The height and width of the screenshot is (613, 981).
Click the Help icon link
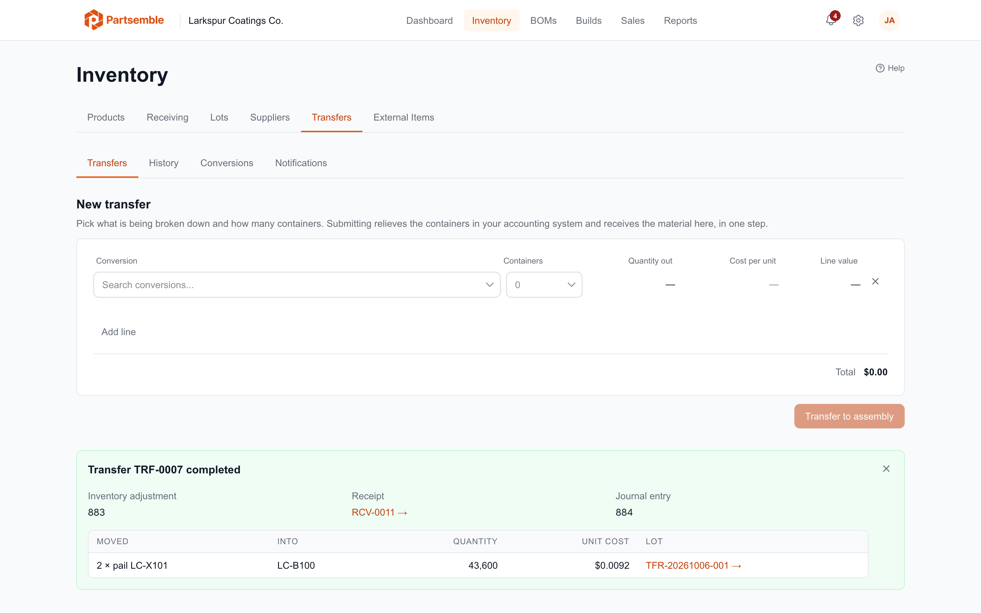890,68
